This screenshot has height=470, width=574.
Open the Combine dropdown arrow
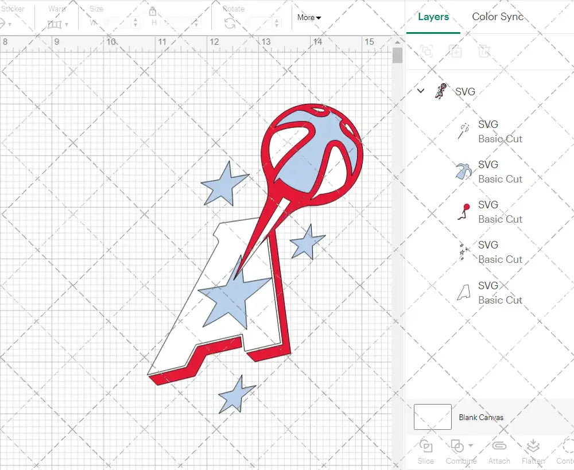coord(471,445)
